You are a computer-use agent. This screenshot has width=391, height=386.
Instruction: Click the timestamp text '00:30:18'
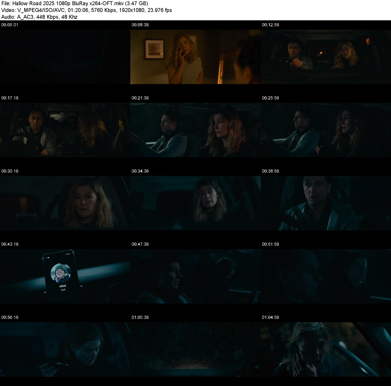click(x=10, y=171)
